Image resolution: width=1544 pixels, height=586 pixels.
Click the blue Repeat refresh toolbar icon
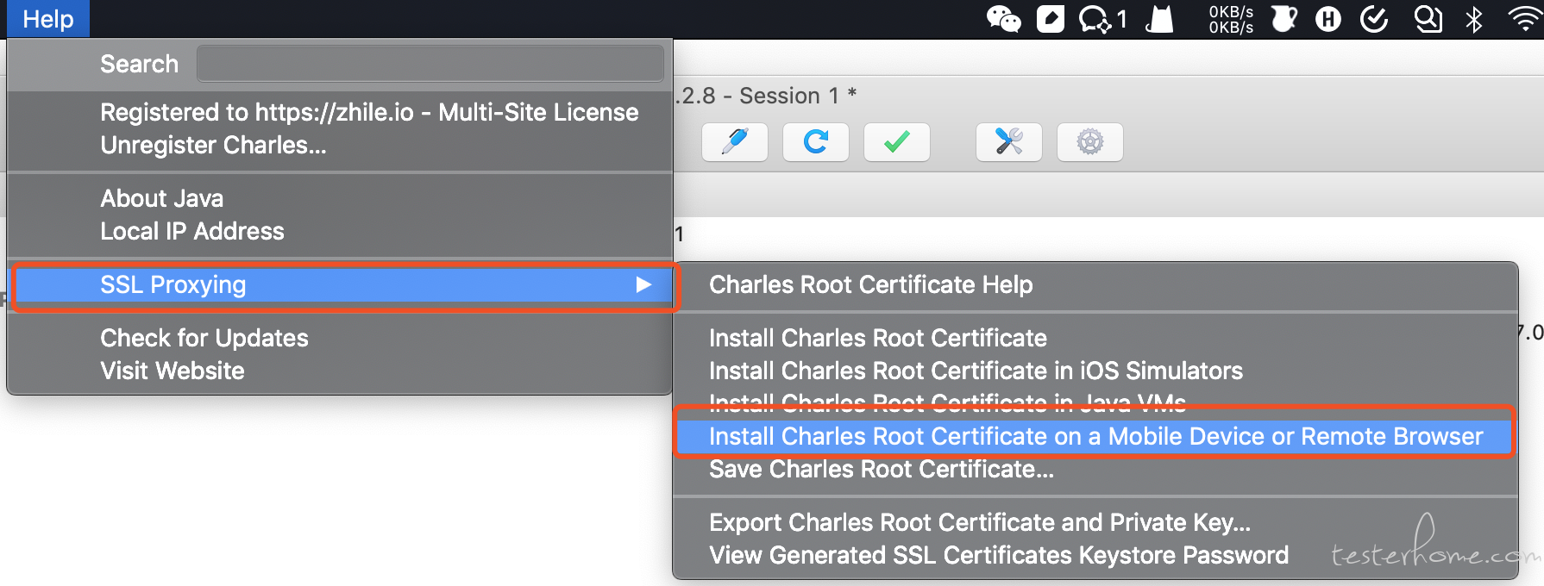816,141
